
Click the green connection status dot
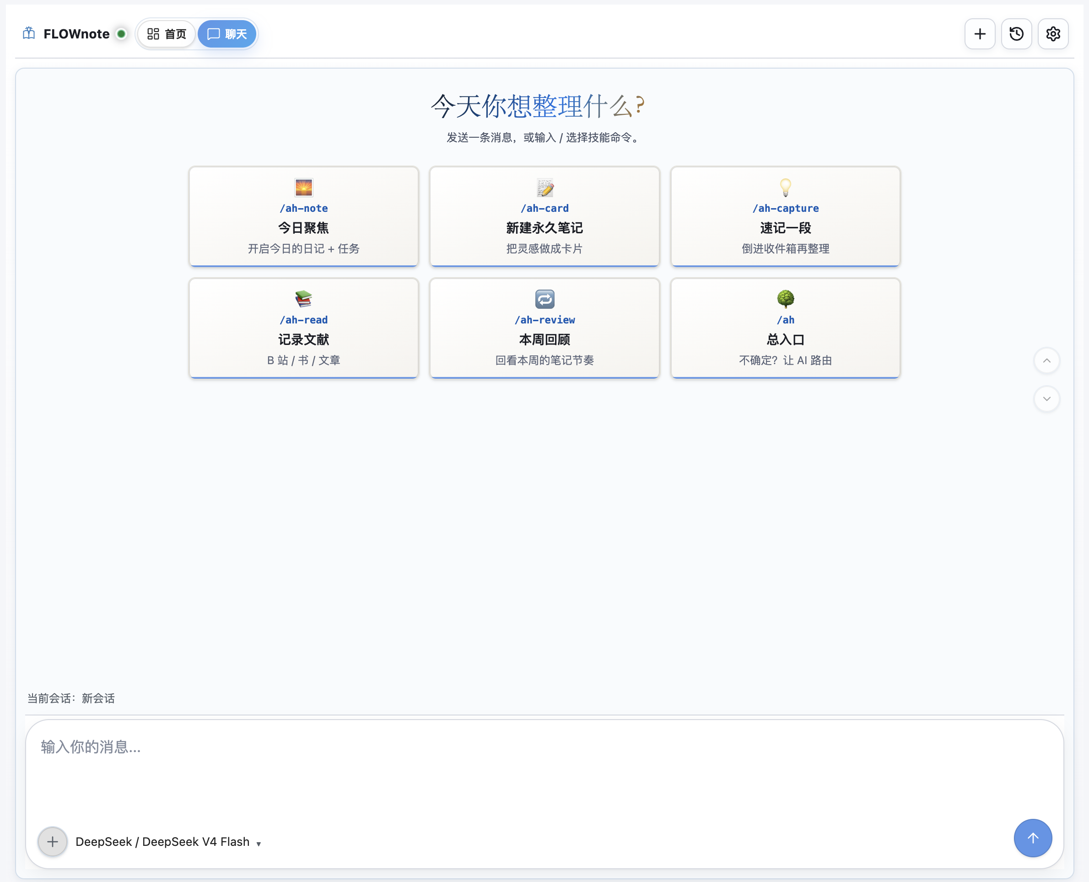121,34
